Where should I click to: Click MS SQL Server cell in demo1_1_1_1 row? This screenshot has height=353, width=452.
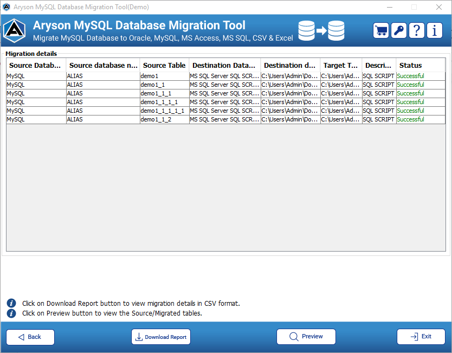[225, 102]
